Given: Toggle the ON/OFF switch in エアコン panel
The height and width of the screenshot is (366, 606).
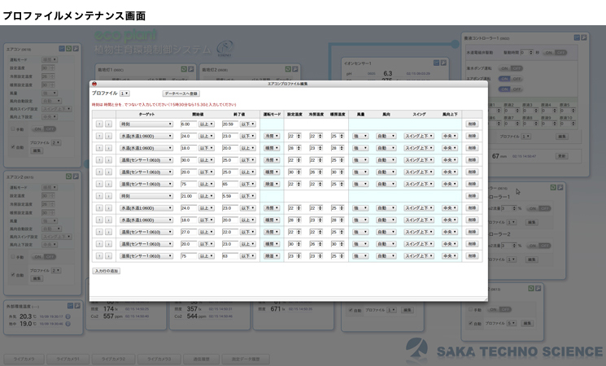Looking at the screenshot, I should 44,129.
